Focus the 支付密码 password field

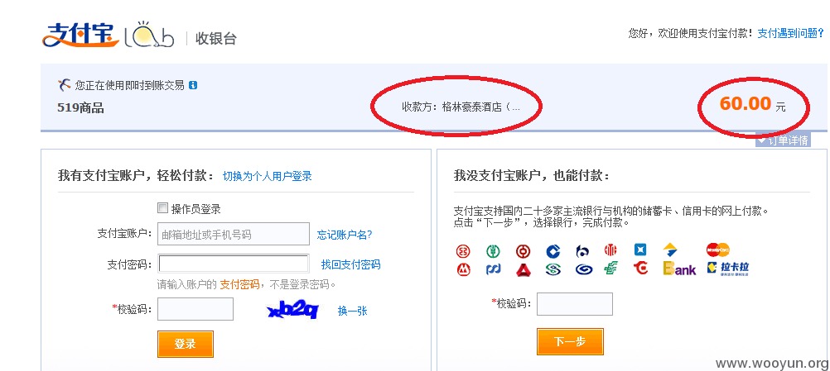[x=234, y=264]
